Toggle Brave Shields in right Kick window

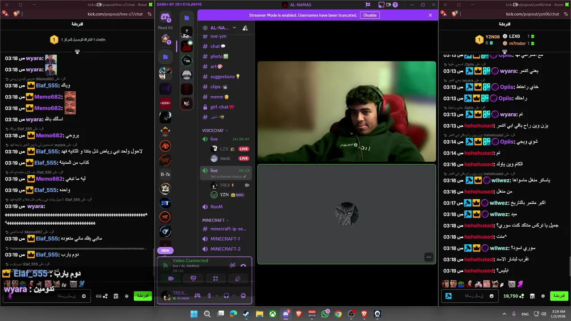(455, 14)
